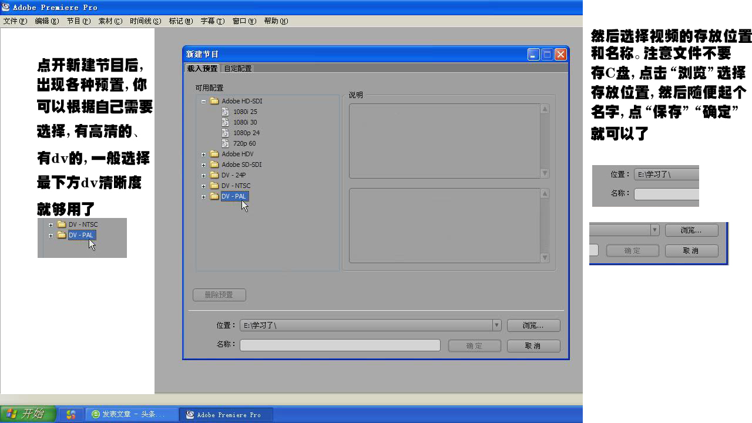This screenshot has width=752, height=423.
Task: Click the 1080p 24 preset file icon
Action: pyautogui.click(x=226, y=133)
